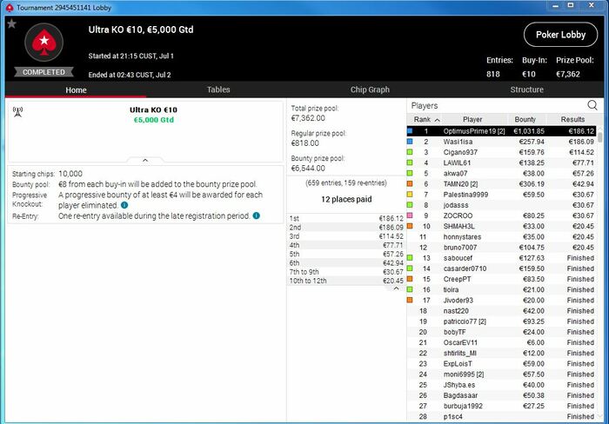Mark tournament as favorite with star icon

click(x=11, y=23)
